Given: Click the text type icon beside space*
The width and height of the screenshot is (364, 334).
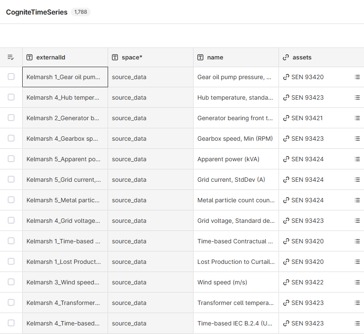Looking at the screenshot, I should pyautogui.click(x=115, y=57).
